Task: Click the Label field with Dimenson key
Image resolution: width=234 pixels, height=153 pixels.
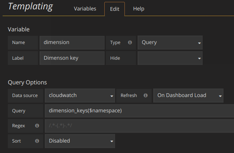Action: (x=72, y=58)
